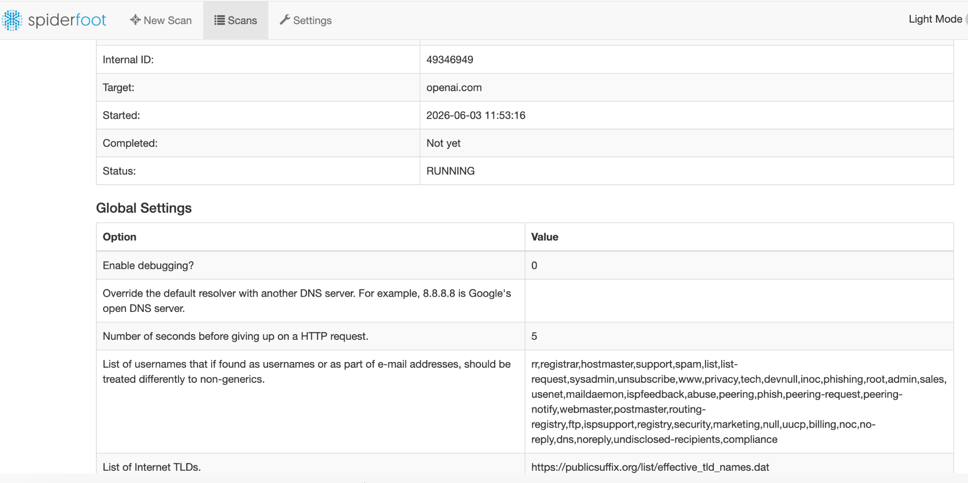Click the Target label cell

[258, 87]
